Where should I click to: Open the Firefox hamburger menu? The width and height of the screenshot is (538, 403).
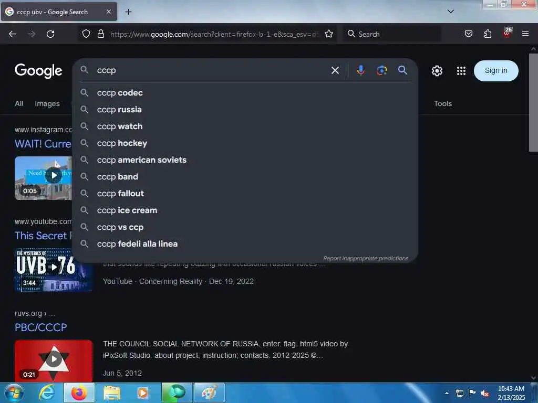[525, 34]
